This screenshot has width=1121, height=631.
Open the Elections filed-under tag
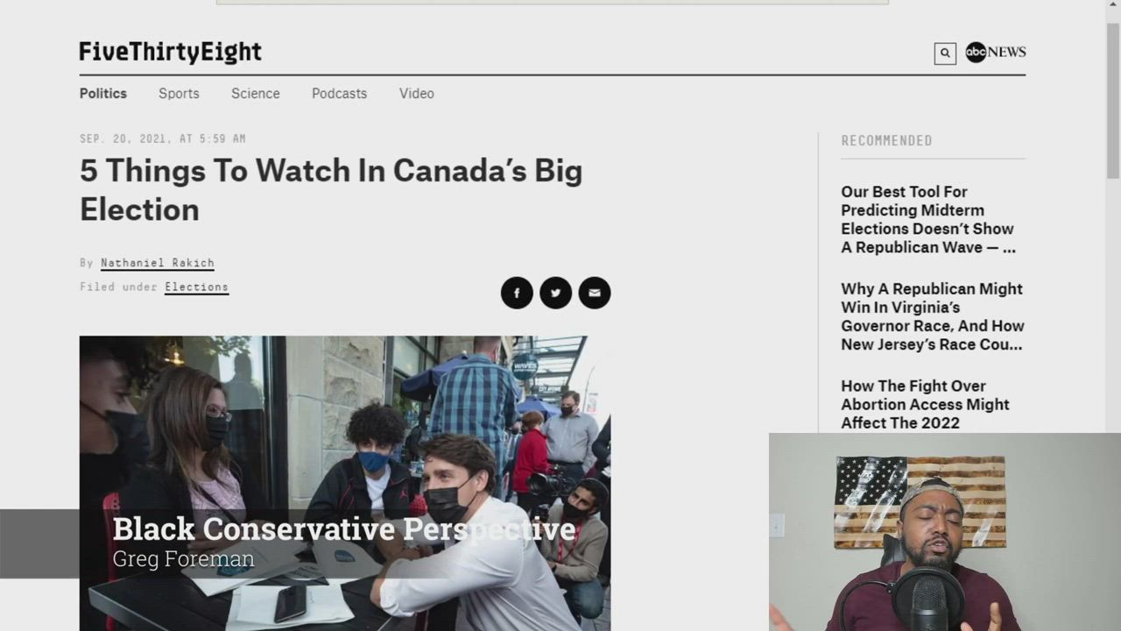(197, 287)
